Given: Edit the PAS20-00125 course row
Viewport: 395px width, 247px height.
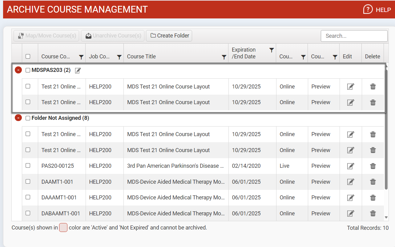Looking at the screenshot, I should click(350, 166).
